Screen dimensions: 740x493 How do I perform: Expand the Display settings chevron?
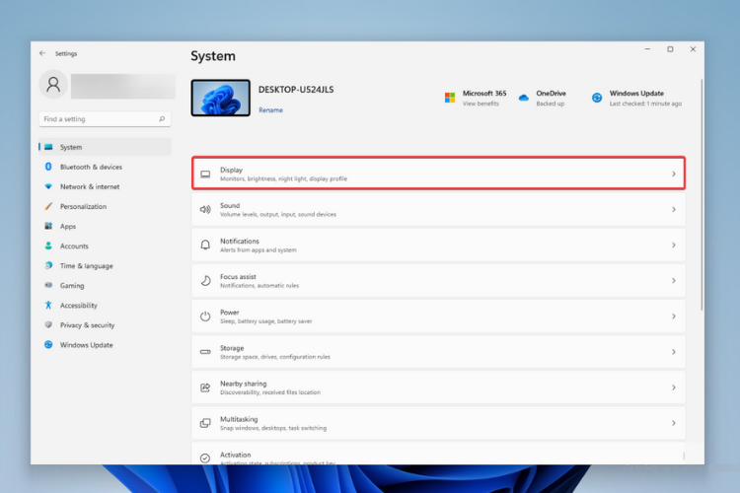[674, 175]
